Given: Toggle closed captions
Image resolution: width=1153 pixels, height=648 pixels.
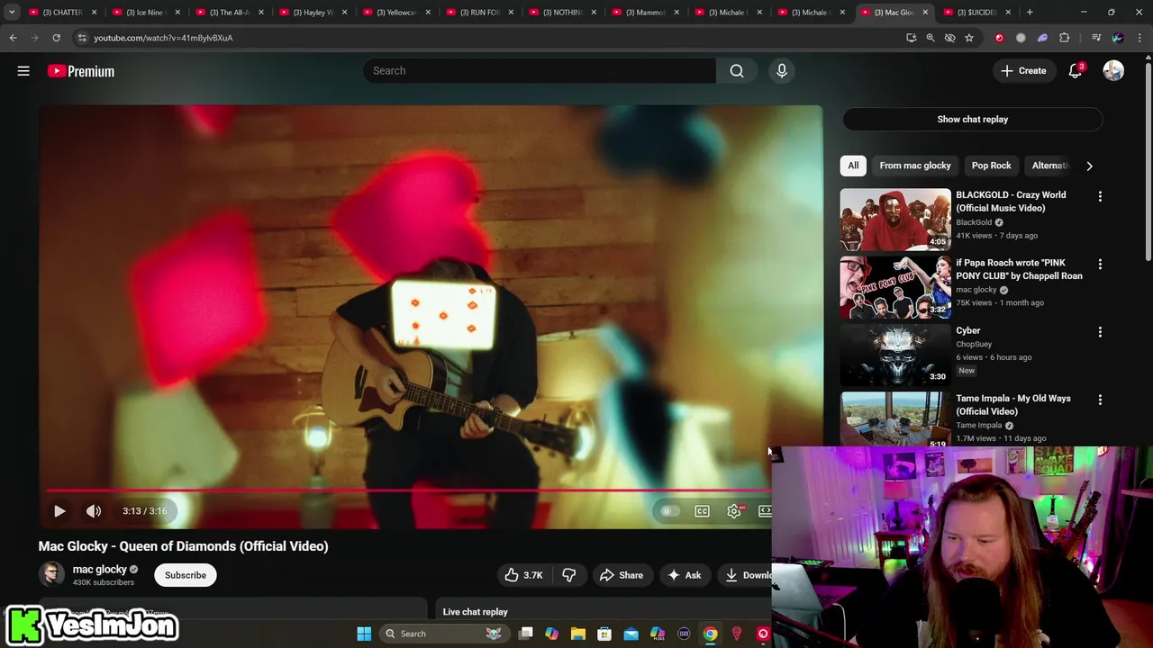Looking at the screenshot, I should pyautogui.click(x=702, y=511).
